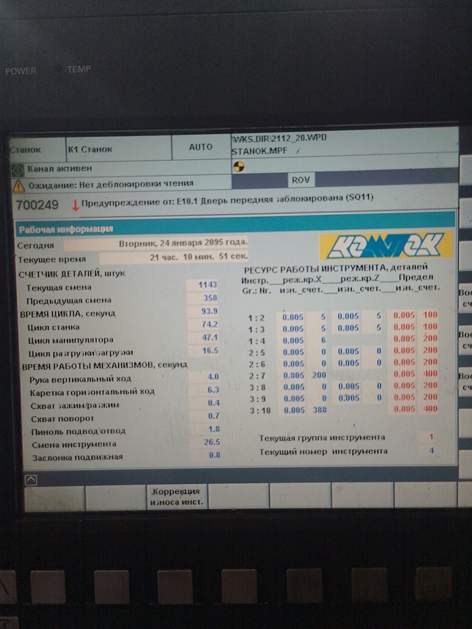Viewport: 472px width, 629px height.
Task: Click the yellow warning triangle icon
Action: coord(18,184)
